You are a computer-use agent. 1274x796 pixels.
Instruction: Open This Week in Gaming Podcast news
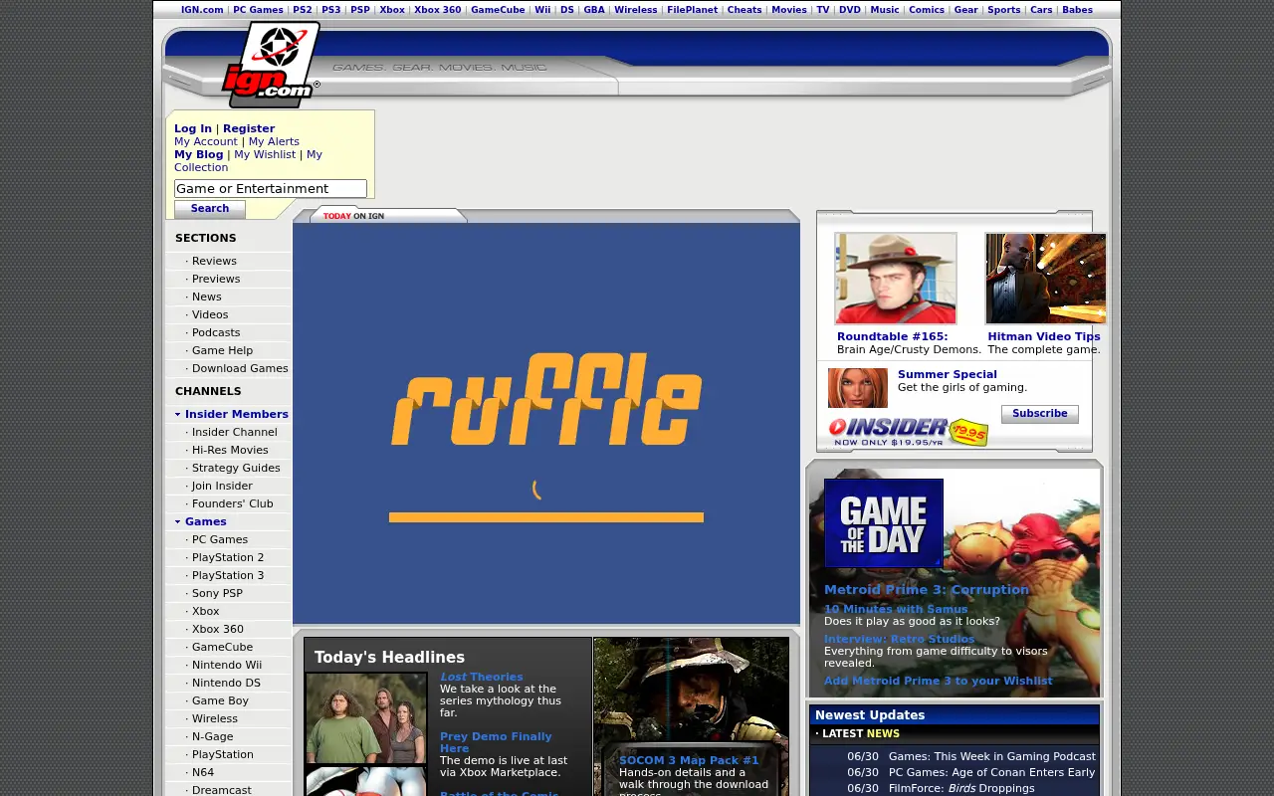pos(992,756)
